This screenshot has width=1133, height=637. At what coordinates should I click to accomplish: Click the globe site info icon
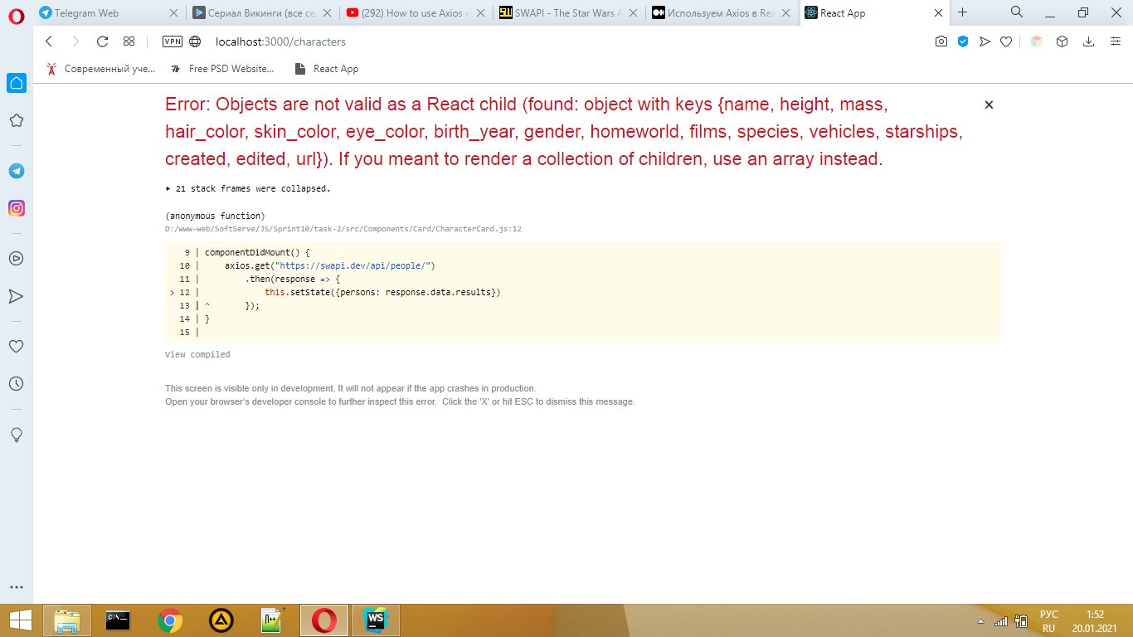(196, 41)
